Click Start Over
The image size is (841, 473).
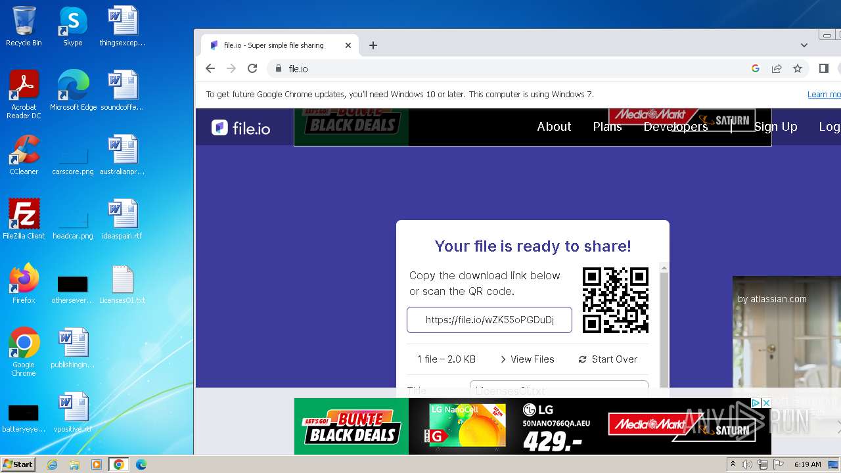(x=608, y=359)
